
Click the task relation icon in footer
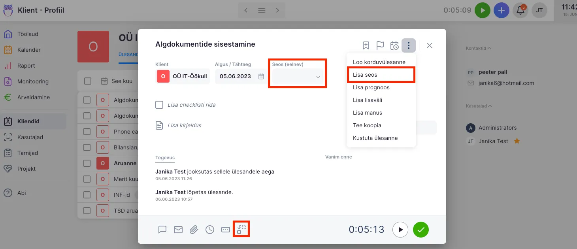coord(241,229)
